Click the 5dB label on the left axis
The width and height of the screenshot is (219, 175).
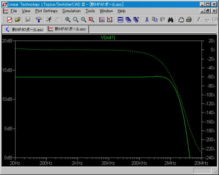coord(8,129)
